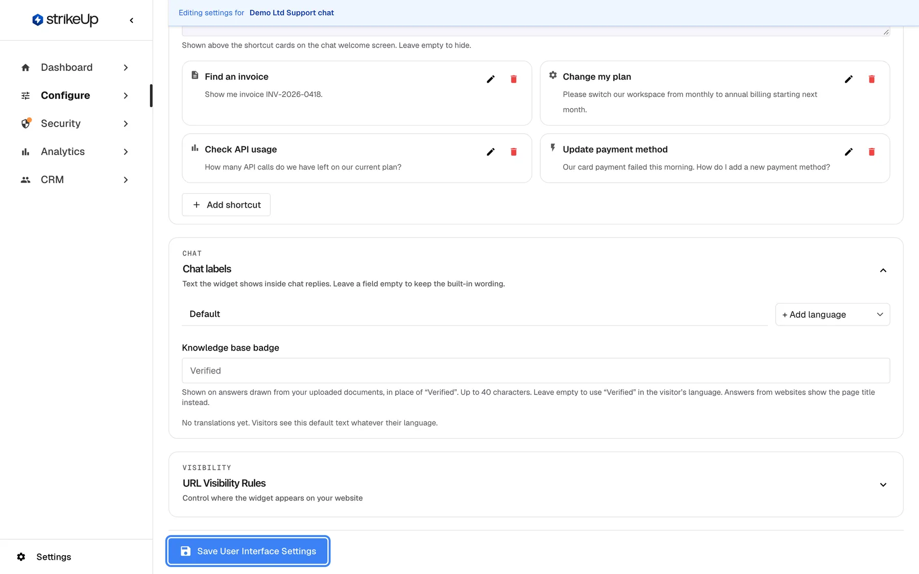This screenshot has height=574, width=919.
Task: Click Save User Interface Settings
Action: 248,551
